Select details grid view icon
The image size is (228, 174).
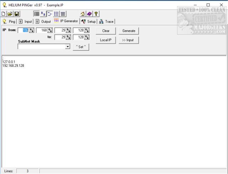click(63, 14)
